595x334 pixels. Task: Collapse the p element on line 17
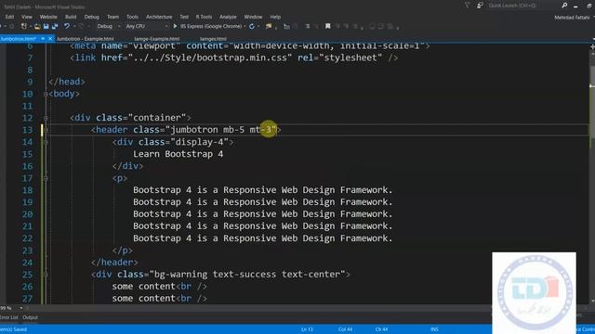pos(46,178)
